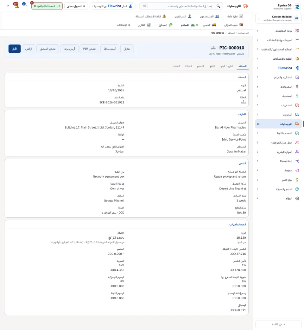This screenshot has height=330, width=304.
Task: Open Human resources purple people icon
Action: [297, 152]
